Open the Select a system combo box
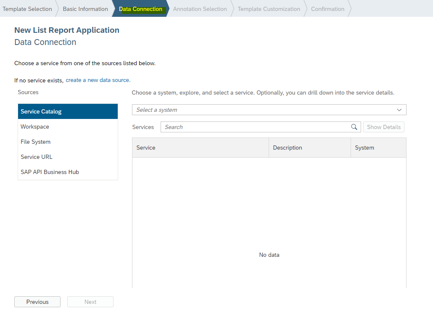The height and width of the screenshot is (319, 433). point(269,110)
